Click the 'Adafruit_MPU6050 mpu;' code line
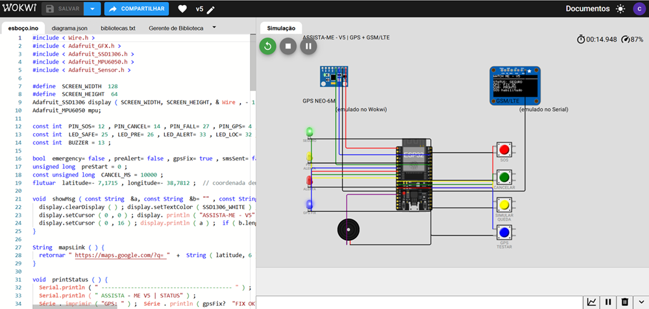 (67, 110)
